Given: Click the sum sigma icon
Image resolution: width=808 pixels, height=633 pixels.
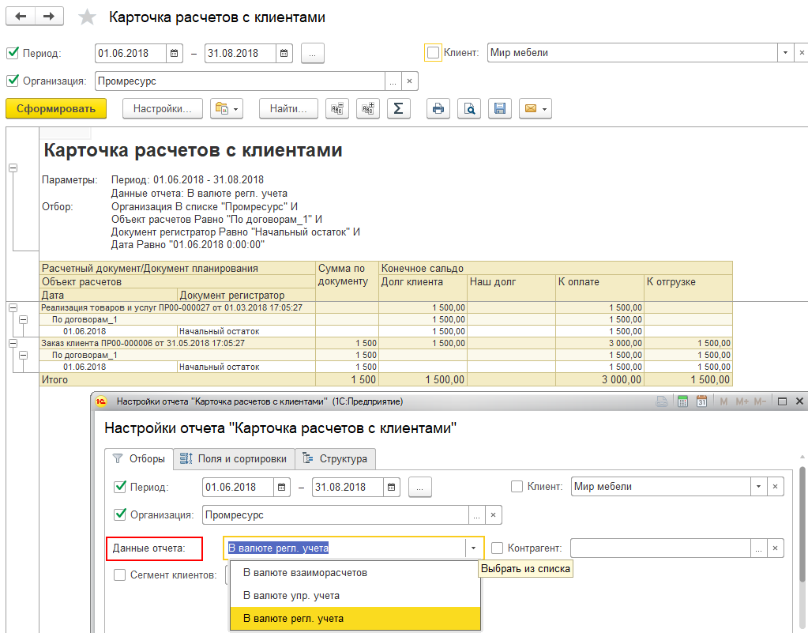Looking at the screenshot, I should click(398, 109).
